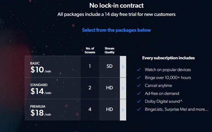Click the 4 screens cell for Premium

click(90, 109)
